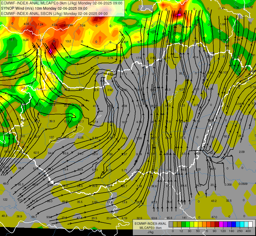Click the grey swatch in the MLCAPE legend
The height and width of the screenshot is (236, 256).
171,224
